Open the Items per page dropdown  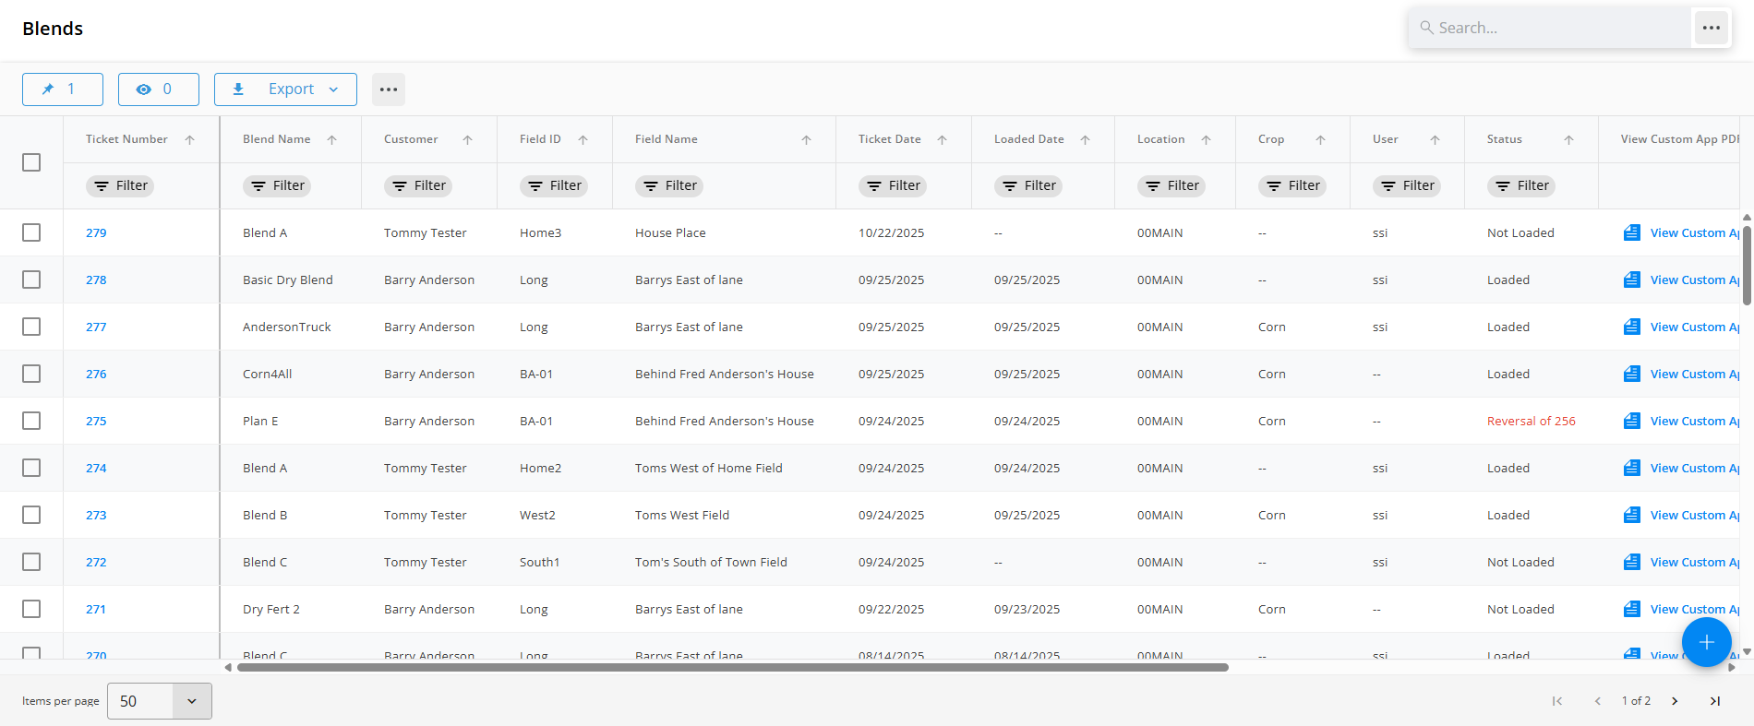tap(160, 701)
